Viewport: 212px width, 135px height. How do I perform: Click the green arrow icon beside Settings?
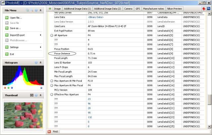[7, 47]
